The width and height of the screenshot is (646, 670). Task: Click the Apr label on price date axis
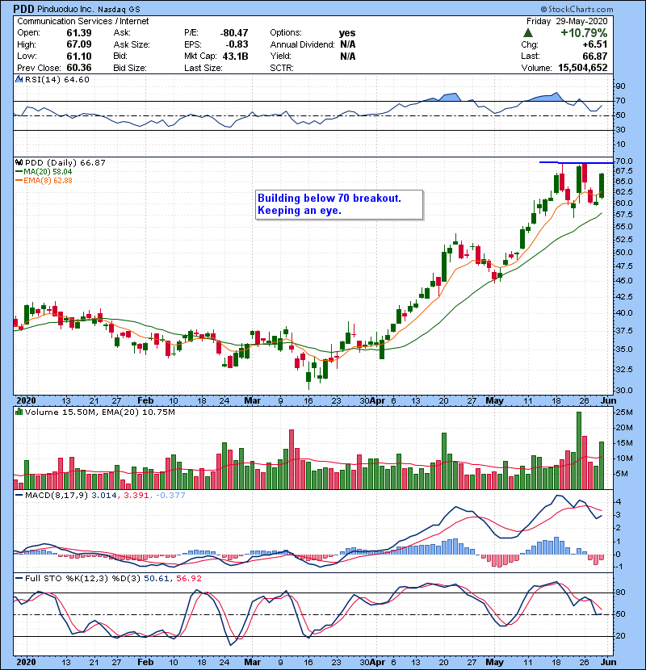tap(378, 401)
